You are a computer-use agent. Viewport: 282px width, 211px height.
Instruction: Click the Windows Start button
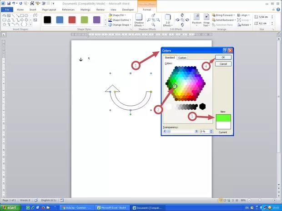coord(10,207)
